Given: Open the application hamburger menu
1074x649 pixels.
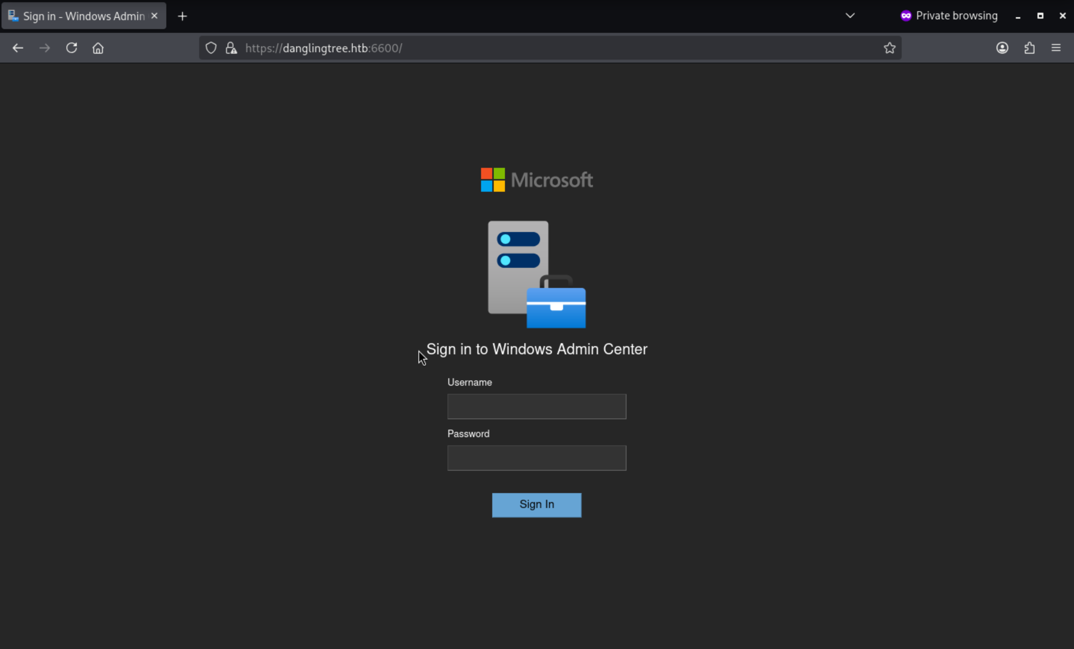Looking at the screenshot, I should click(1056, 48).
